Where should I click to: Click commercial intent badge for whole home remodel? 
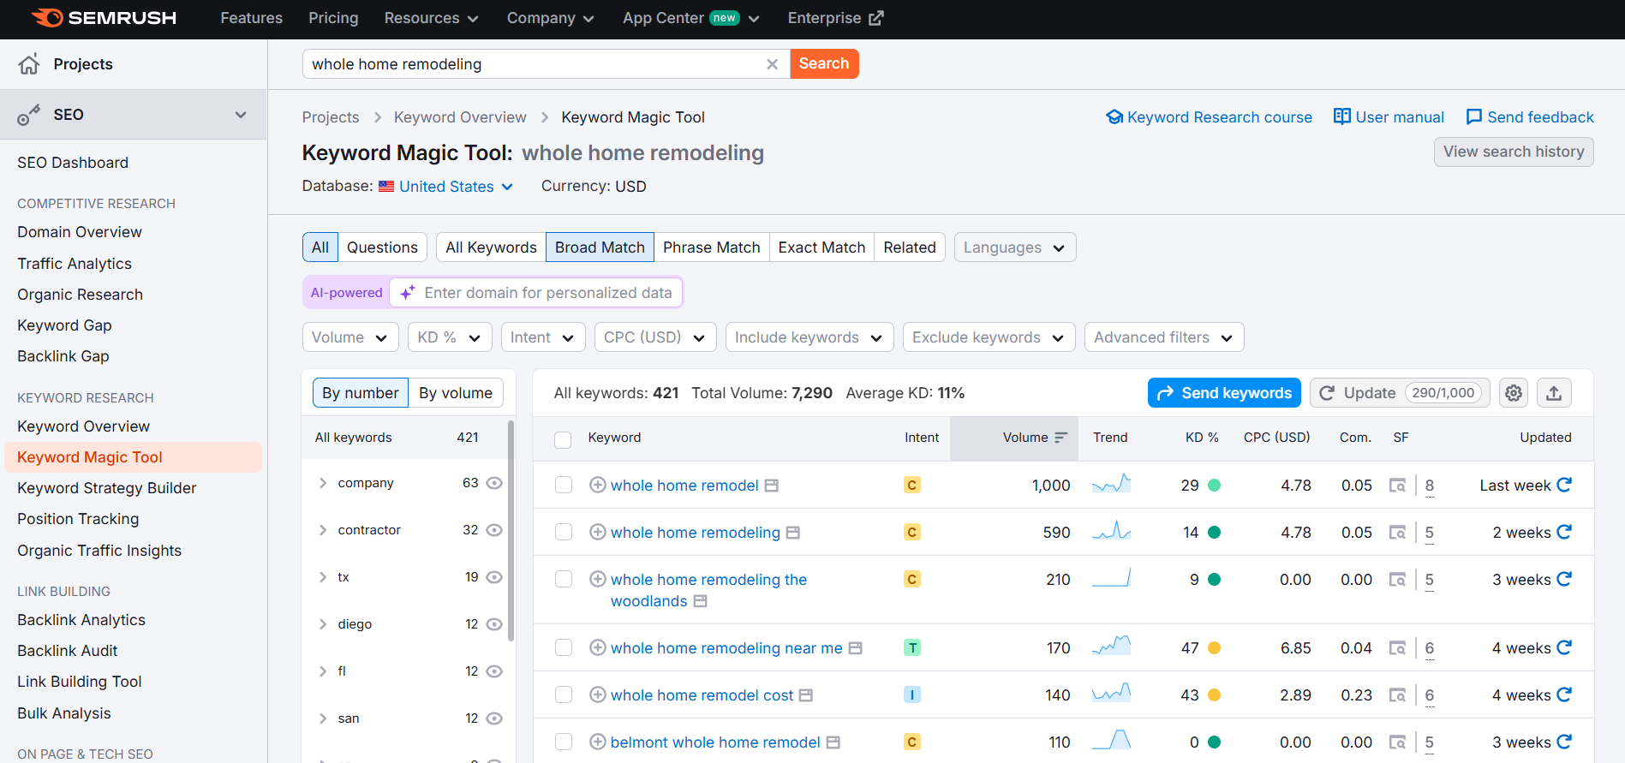click(x=912, y=485)
